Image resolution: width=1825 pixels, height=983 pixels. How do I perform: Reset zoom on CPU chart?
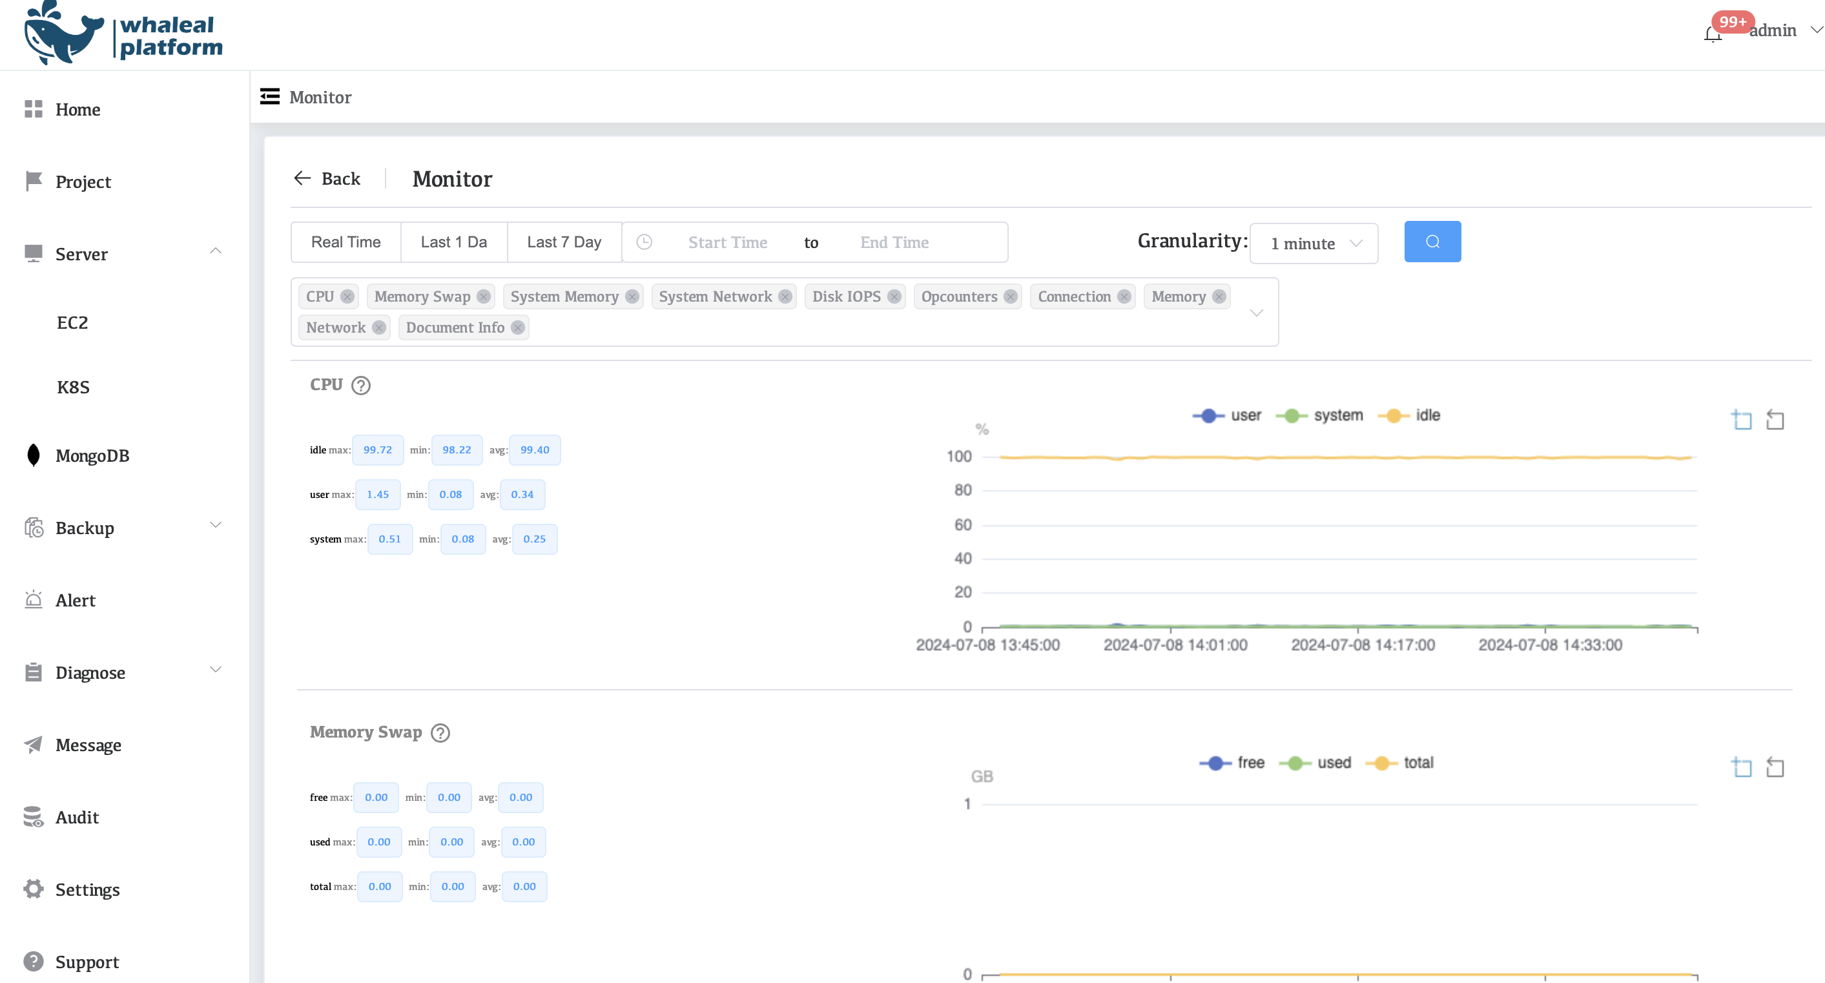[x=1775, y=420]
